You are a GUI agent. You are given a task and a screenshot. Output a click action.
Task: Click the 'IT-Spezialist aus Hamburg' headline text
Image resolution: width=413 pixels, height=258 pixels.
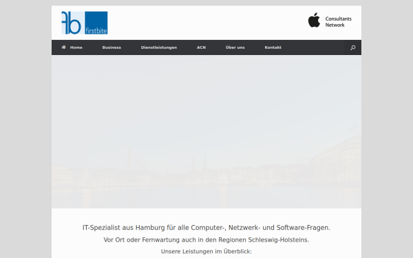tap(206, 228)
